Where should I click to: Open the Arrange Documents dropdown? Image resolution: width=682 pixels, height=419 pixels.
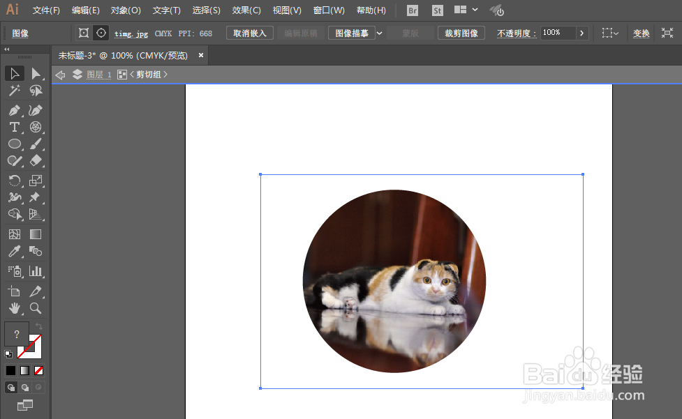(x=466, y=10)
